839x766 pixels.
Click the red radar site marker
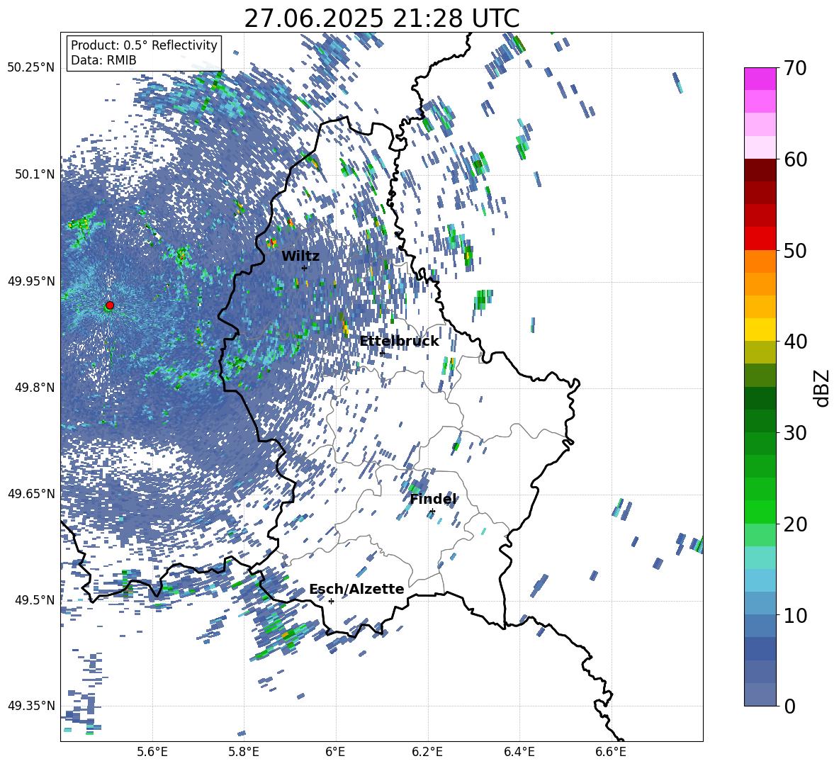pos(110,305)
